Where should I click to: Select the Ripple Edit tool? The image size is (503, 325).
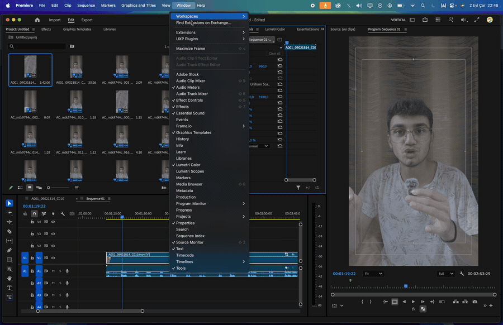(10, 222)
